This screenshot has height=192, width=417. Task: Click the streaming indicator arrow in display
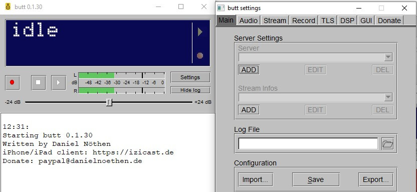(200, 32)
